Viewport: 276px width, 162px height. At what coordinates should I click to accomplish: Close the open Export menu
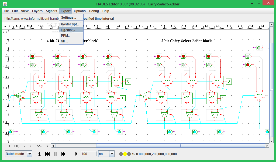point(65,11)
